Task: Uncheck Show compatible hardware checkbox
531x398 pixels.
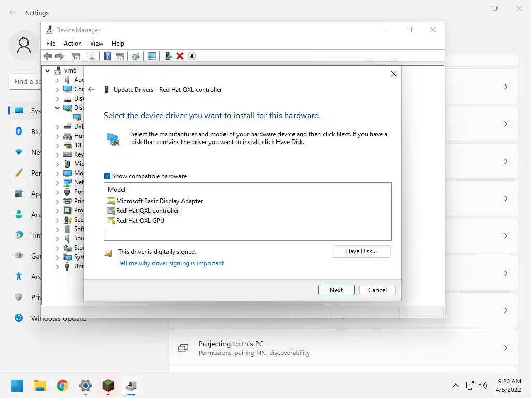Action: pos(107,176)
